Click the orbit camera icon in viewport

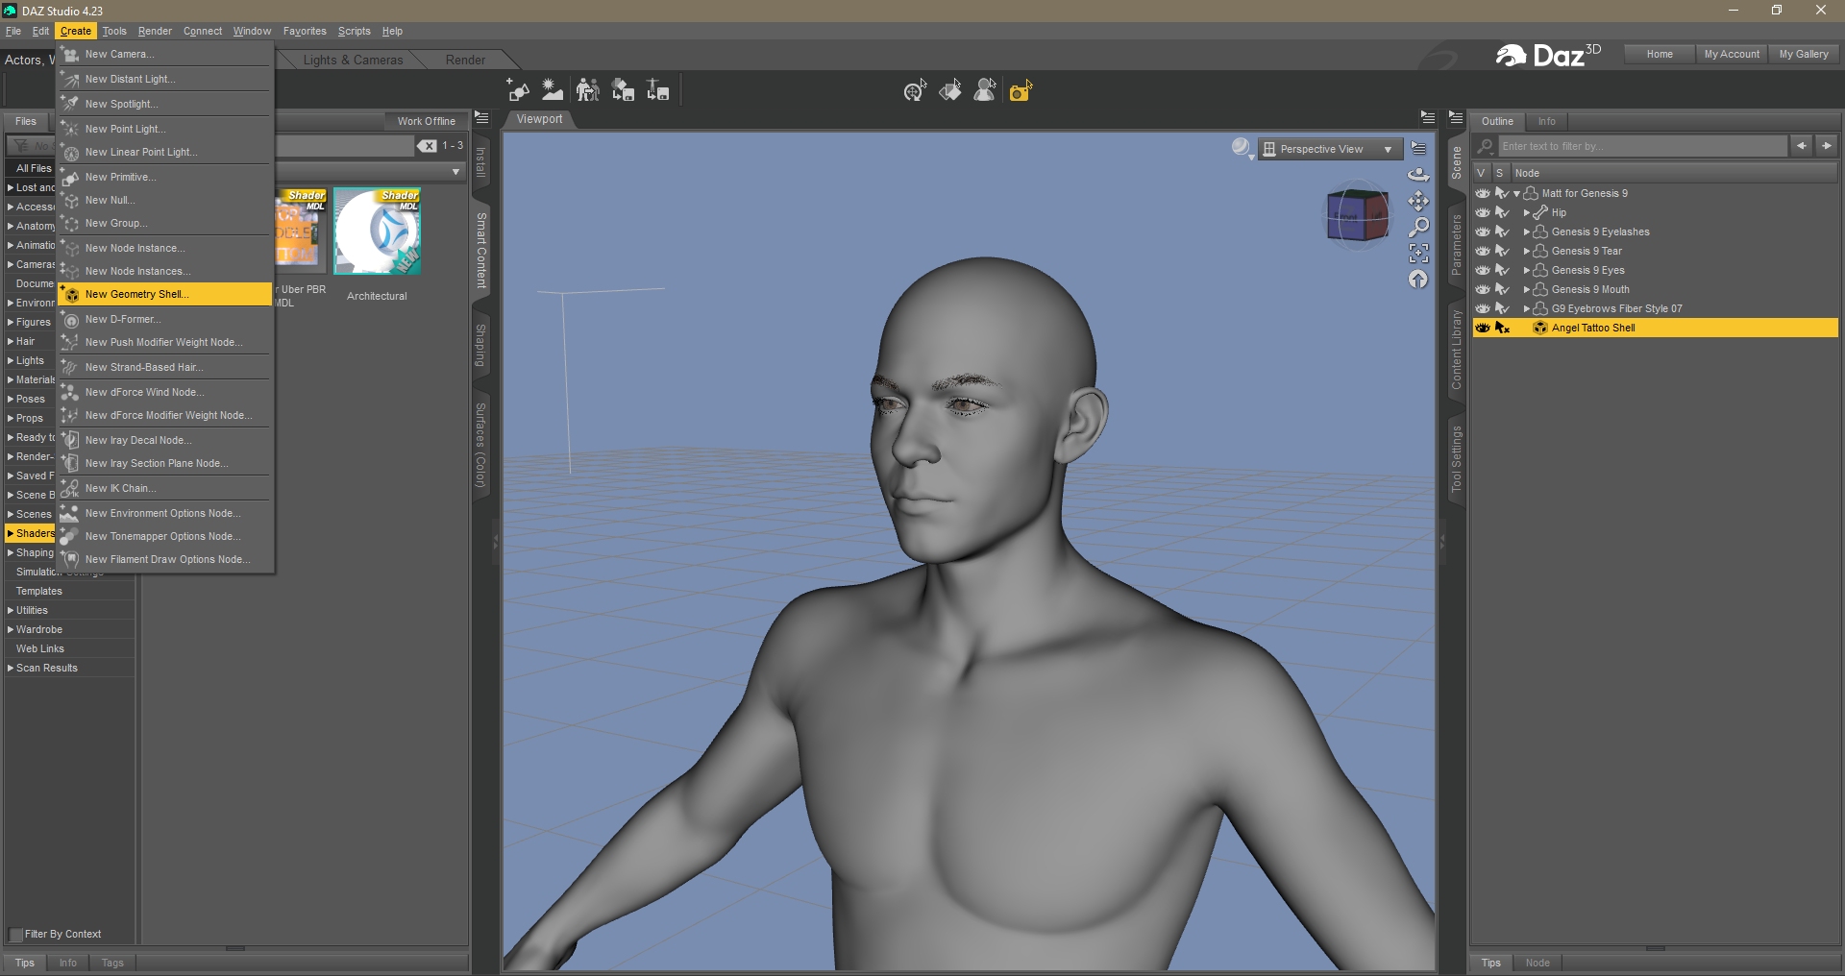coord(1418,175)
